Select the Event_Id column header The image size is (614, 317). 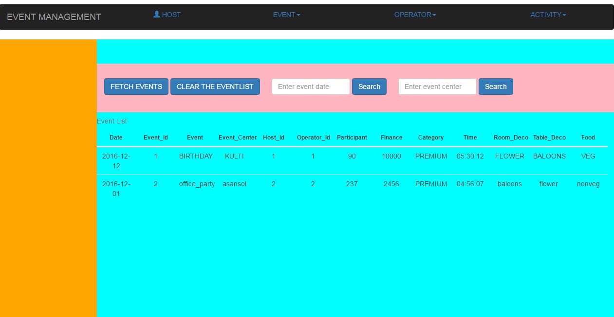[x=156, y=138]
